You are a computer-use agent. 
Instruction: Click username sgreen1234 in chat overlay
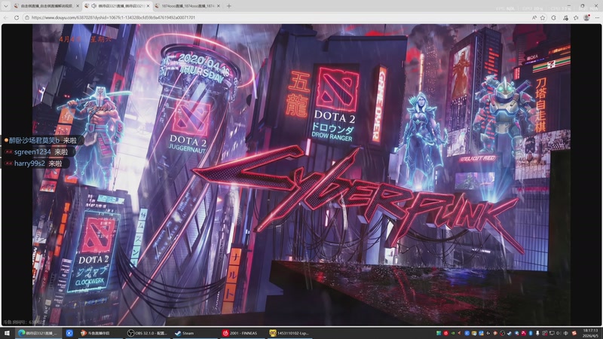(x=32, y=152)
